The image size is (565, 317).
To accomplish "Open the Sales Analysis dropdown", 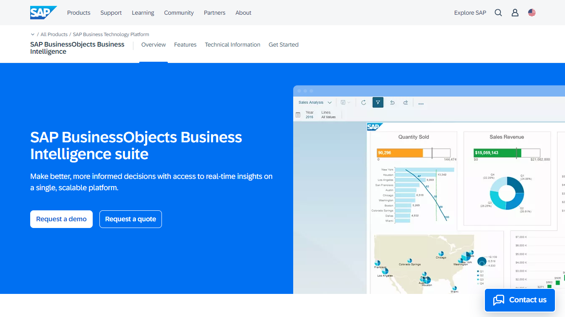I will click(x=315, y=102).
